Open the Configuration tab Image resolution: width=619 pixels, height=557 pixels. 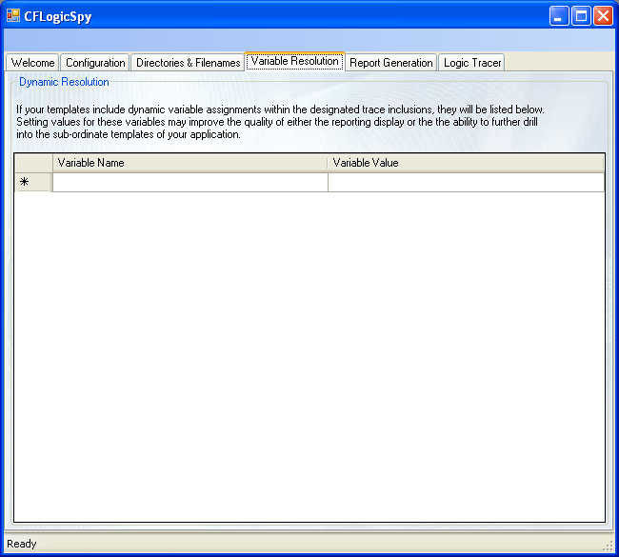95,63
